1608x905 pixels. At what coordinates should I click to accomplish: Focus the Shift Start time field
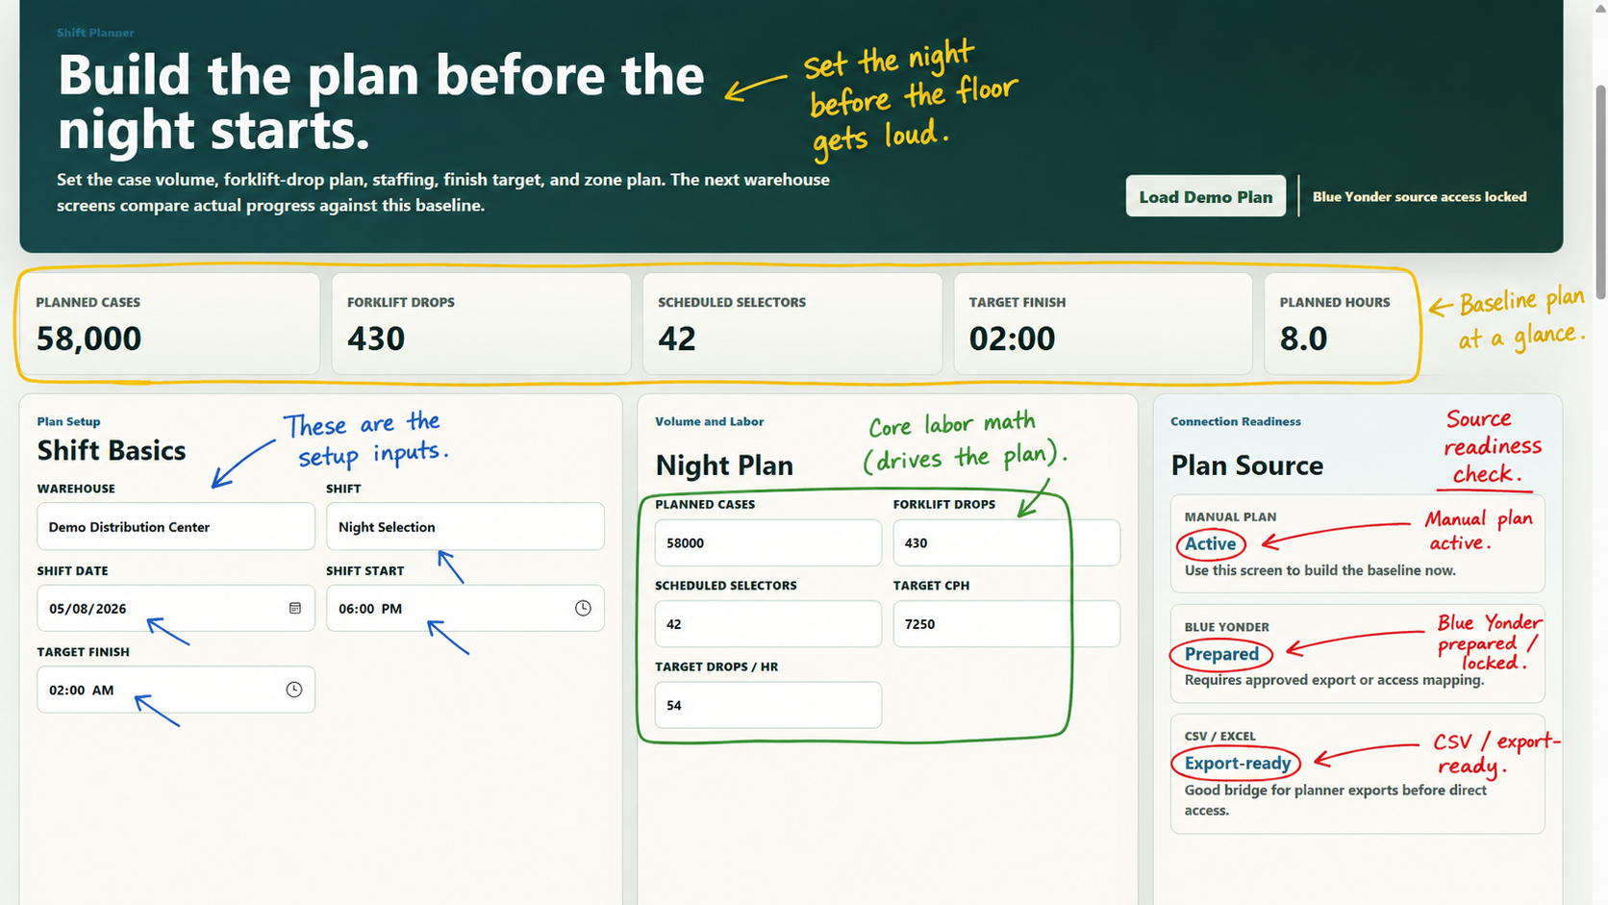(465, 608)
